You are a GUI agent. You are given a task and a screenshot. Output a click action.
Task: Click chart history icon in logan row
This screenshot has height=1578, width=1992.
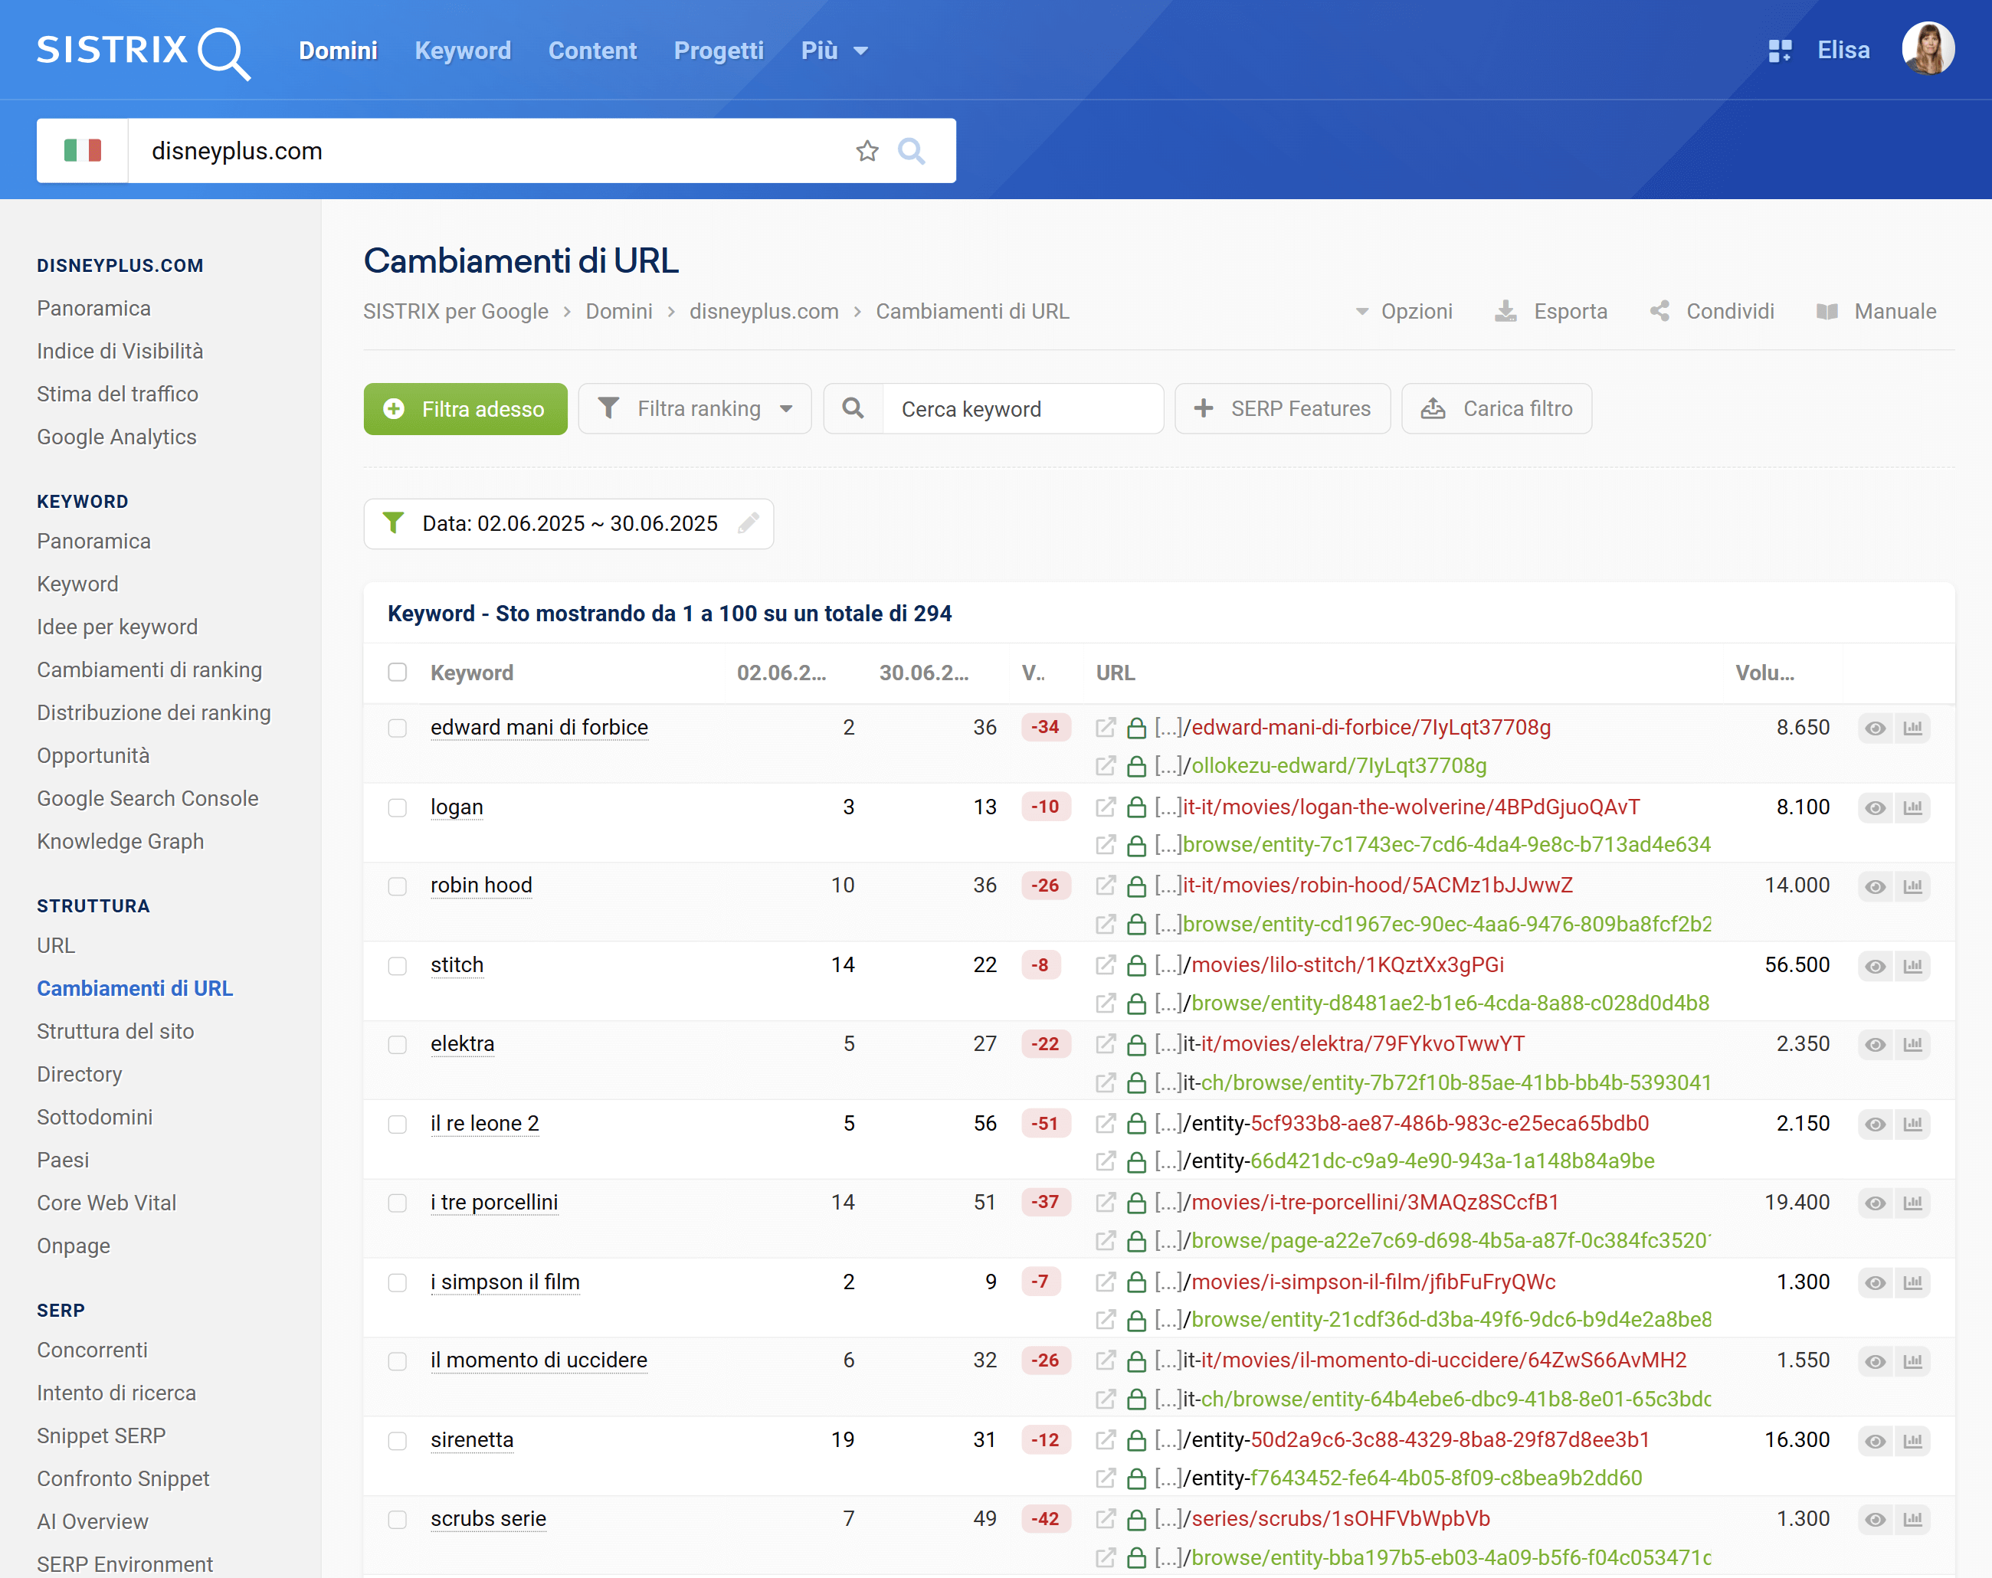[1912, 807]
